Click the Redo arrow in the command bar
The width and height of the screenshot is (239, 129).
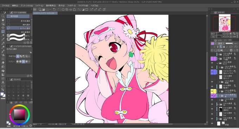(x=58, y=9)
